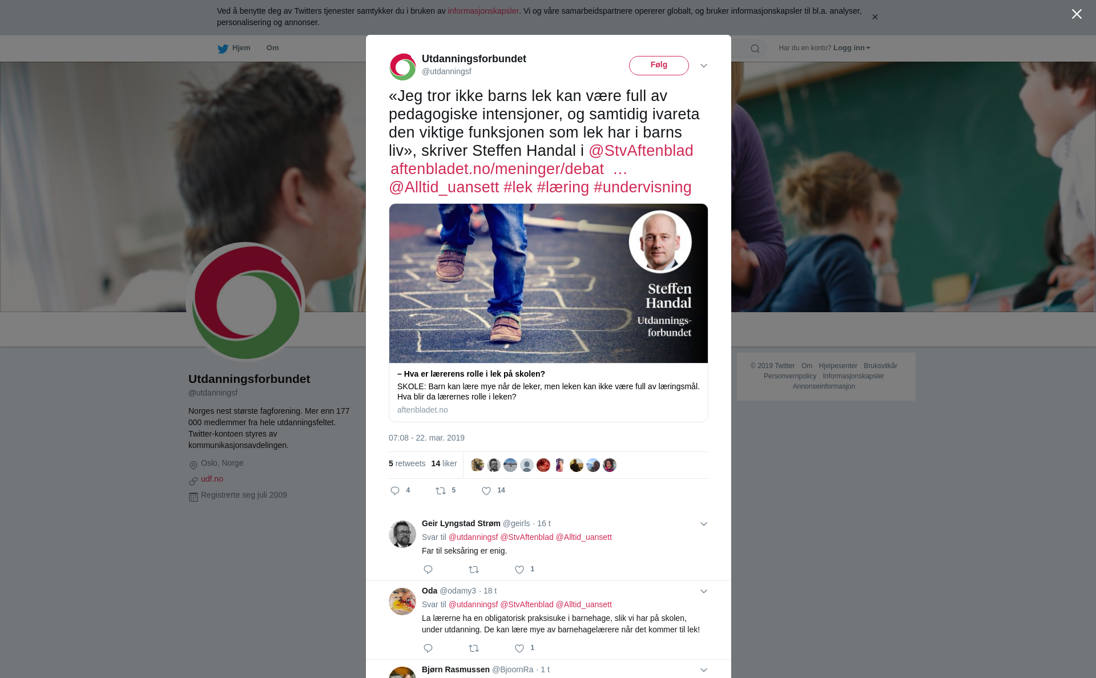Image resolution: width=1096 pixels, height=678 pixels.
Task: Open the @StvAftenblad mention link
Action: (x=640, y=151)
